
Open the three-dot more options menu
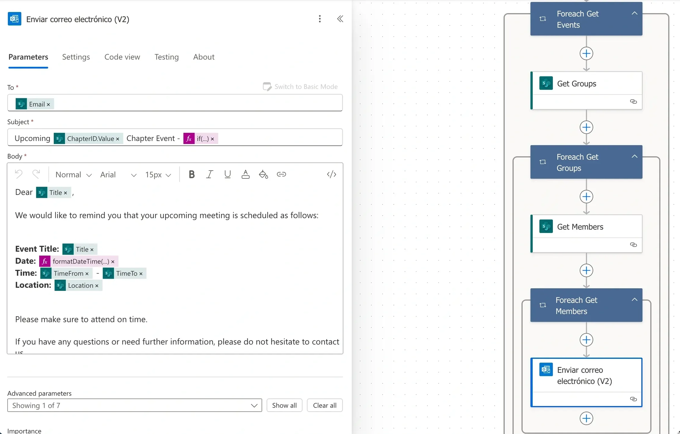tap(320, 19)
